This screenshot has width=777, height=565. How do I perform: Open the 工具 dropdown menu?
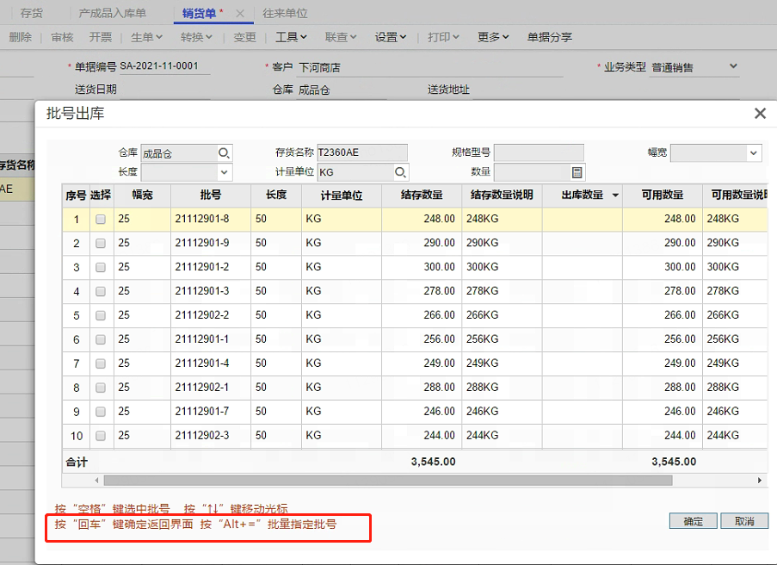(x=292, y=37)
